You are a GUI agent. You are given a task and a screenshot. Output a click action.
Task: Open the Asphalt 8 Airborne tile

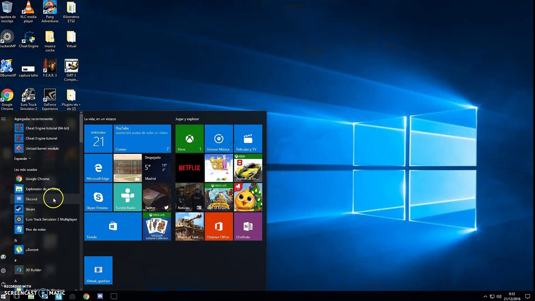click(x=248, y=168)
